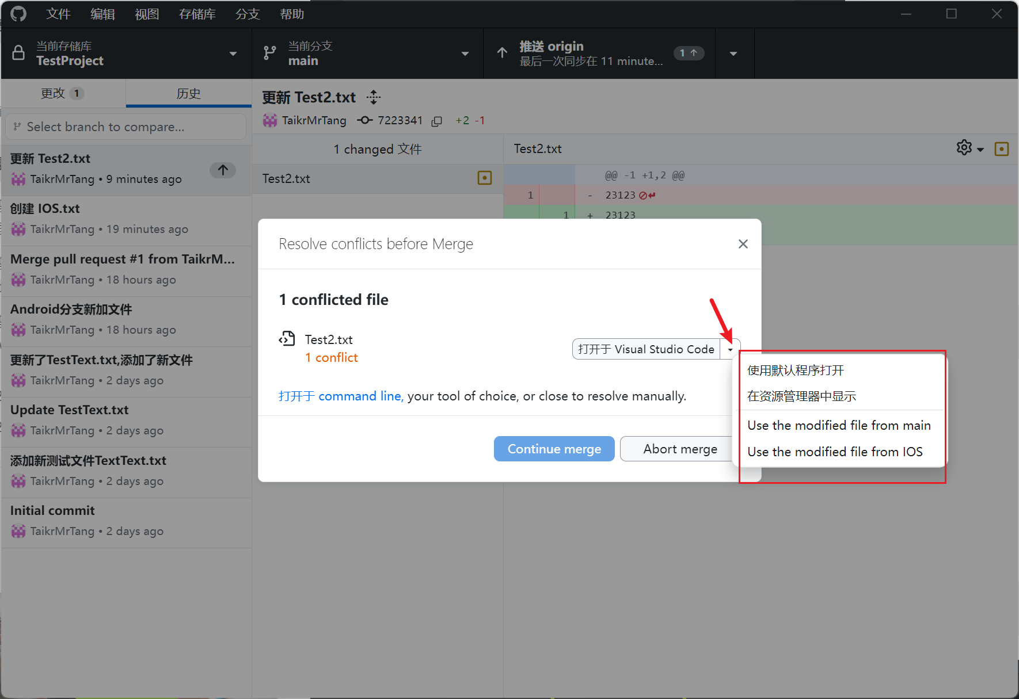Open the 文件 menu

click(x=58, y=14)
